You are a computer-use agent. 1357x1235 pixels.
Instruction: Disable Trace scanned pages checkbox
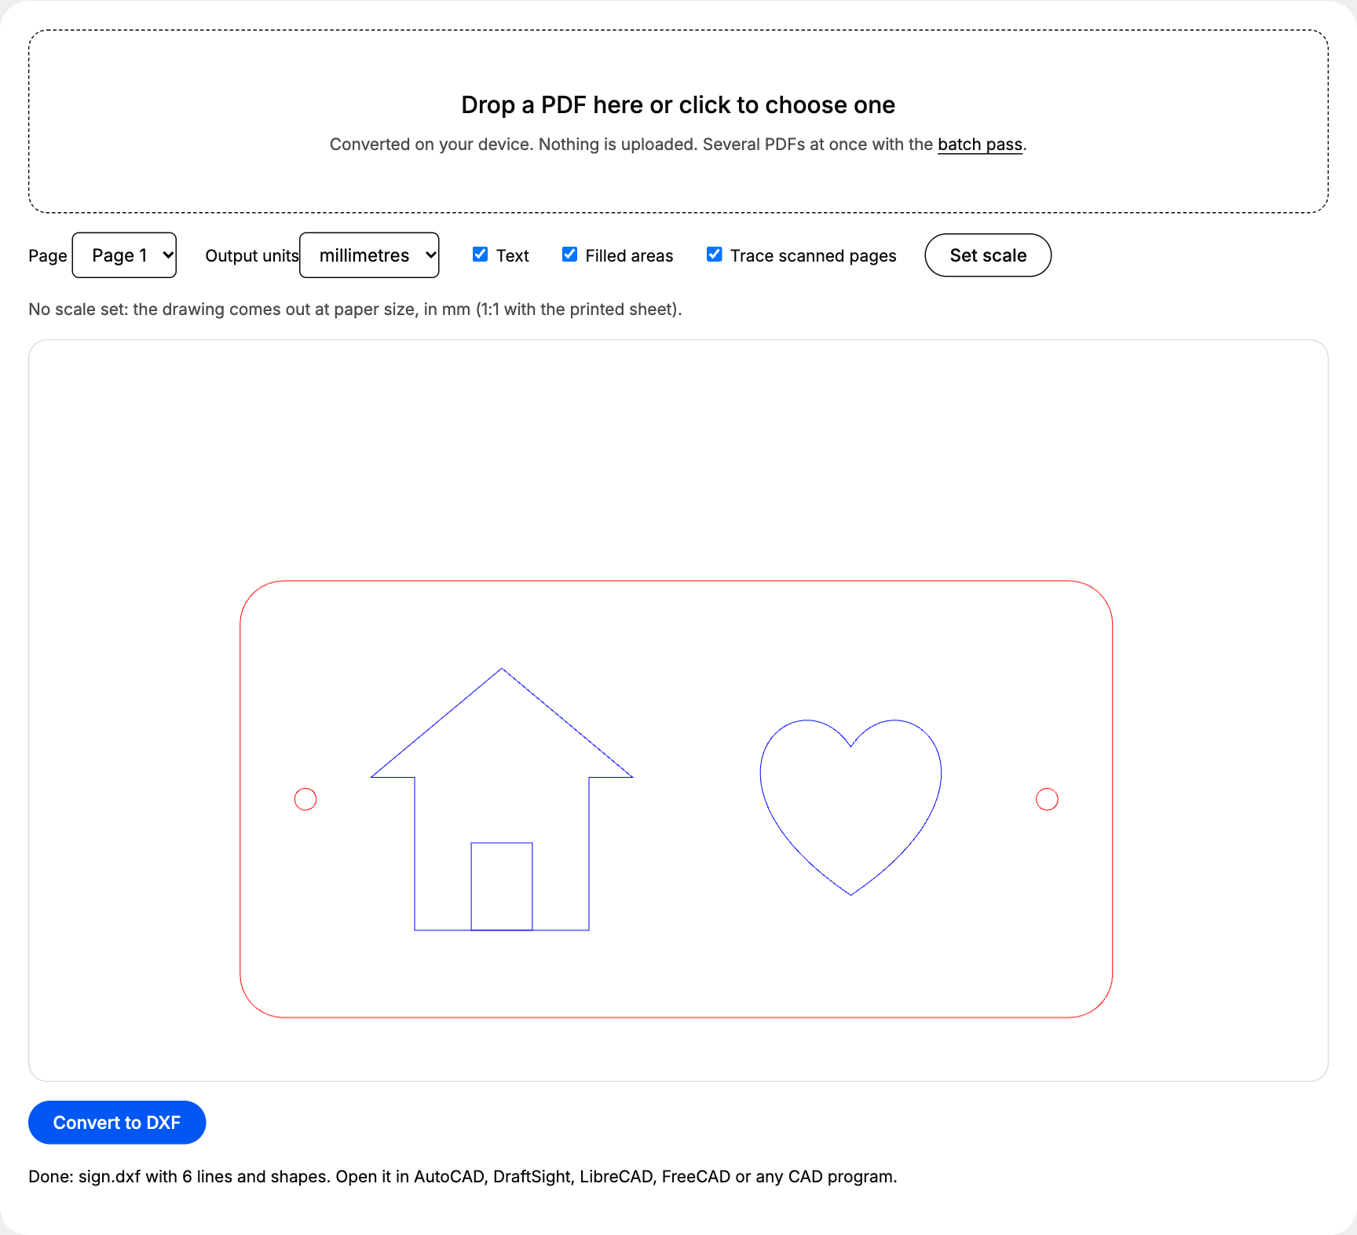pos(714,255)
